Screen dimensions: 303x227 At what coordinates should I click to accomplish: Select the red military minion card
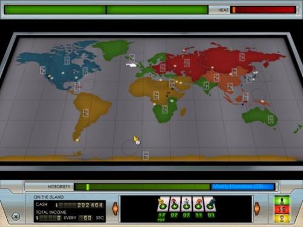[x=175, y=205]
